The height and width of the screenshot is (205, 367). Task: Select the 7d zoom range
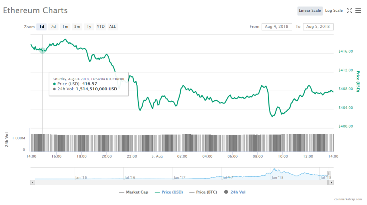pyautogui.click(x=53, y=27)
